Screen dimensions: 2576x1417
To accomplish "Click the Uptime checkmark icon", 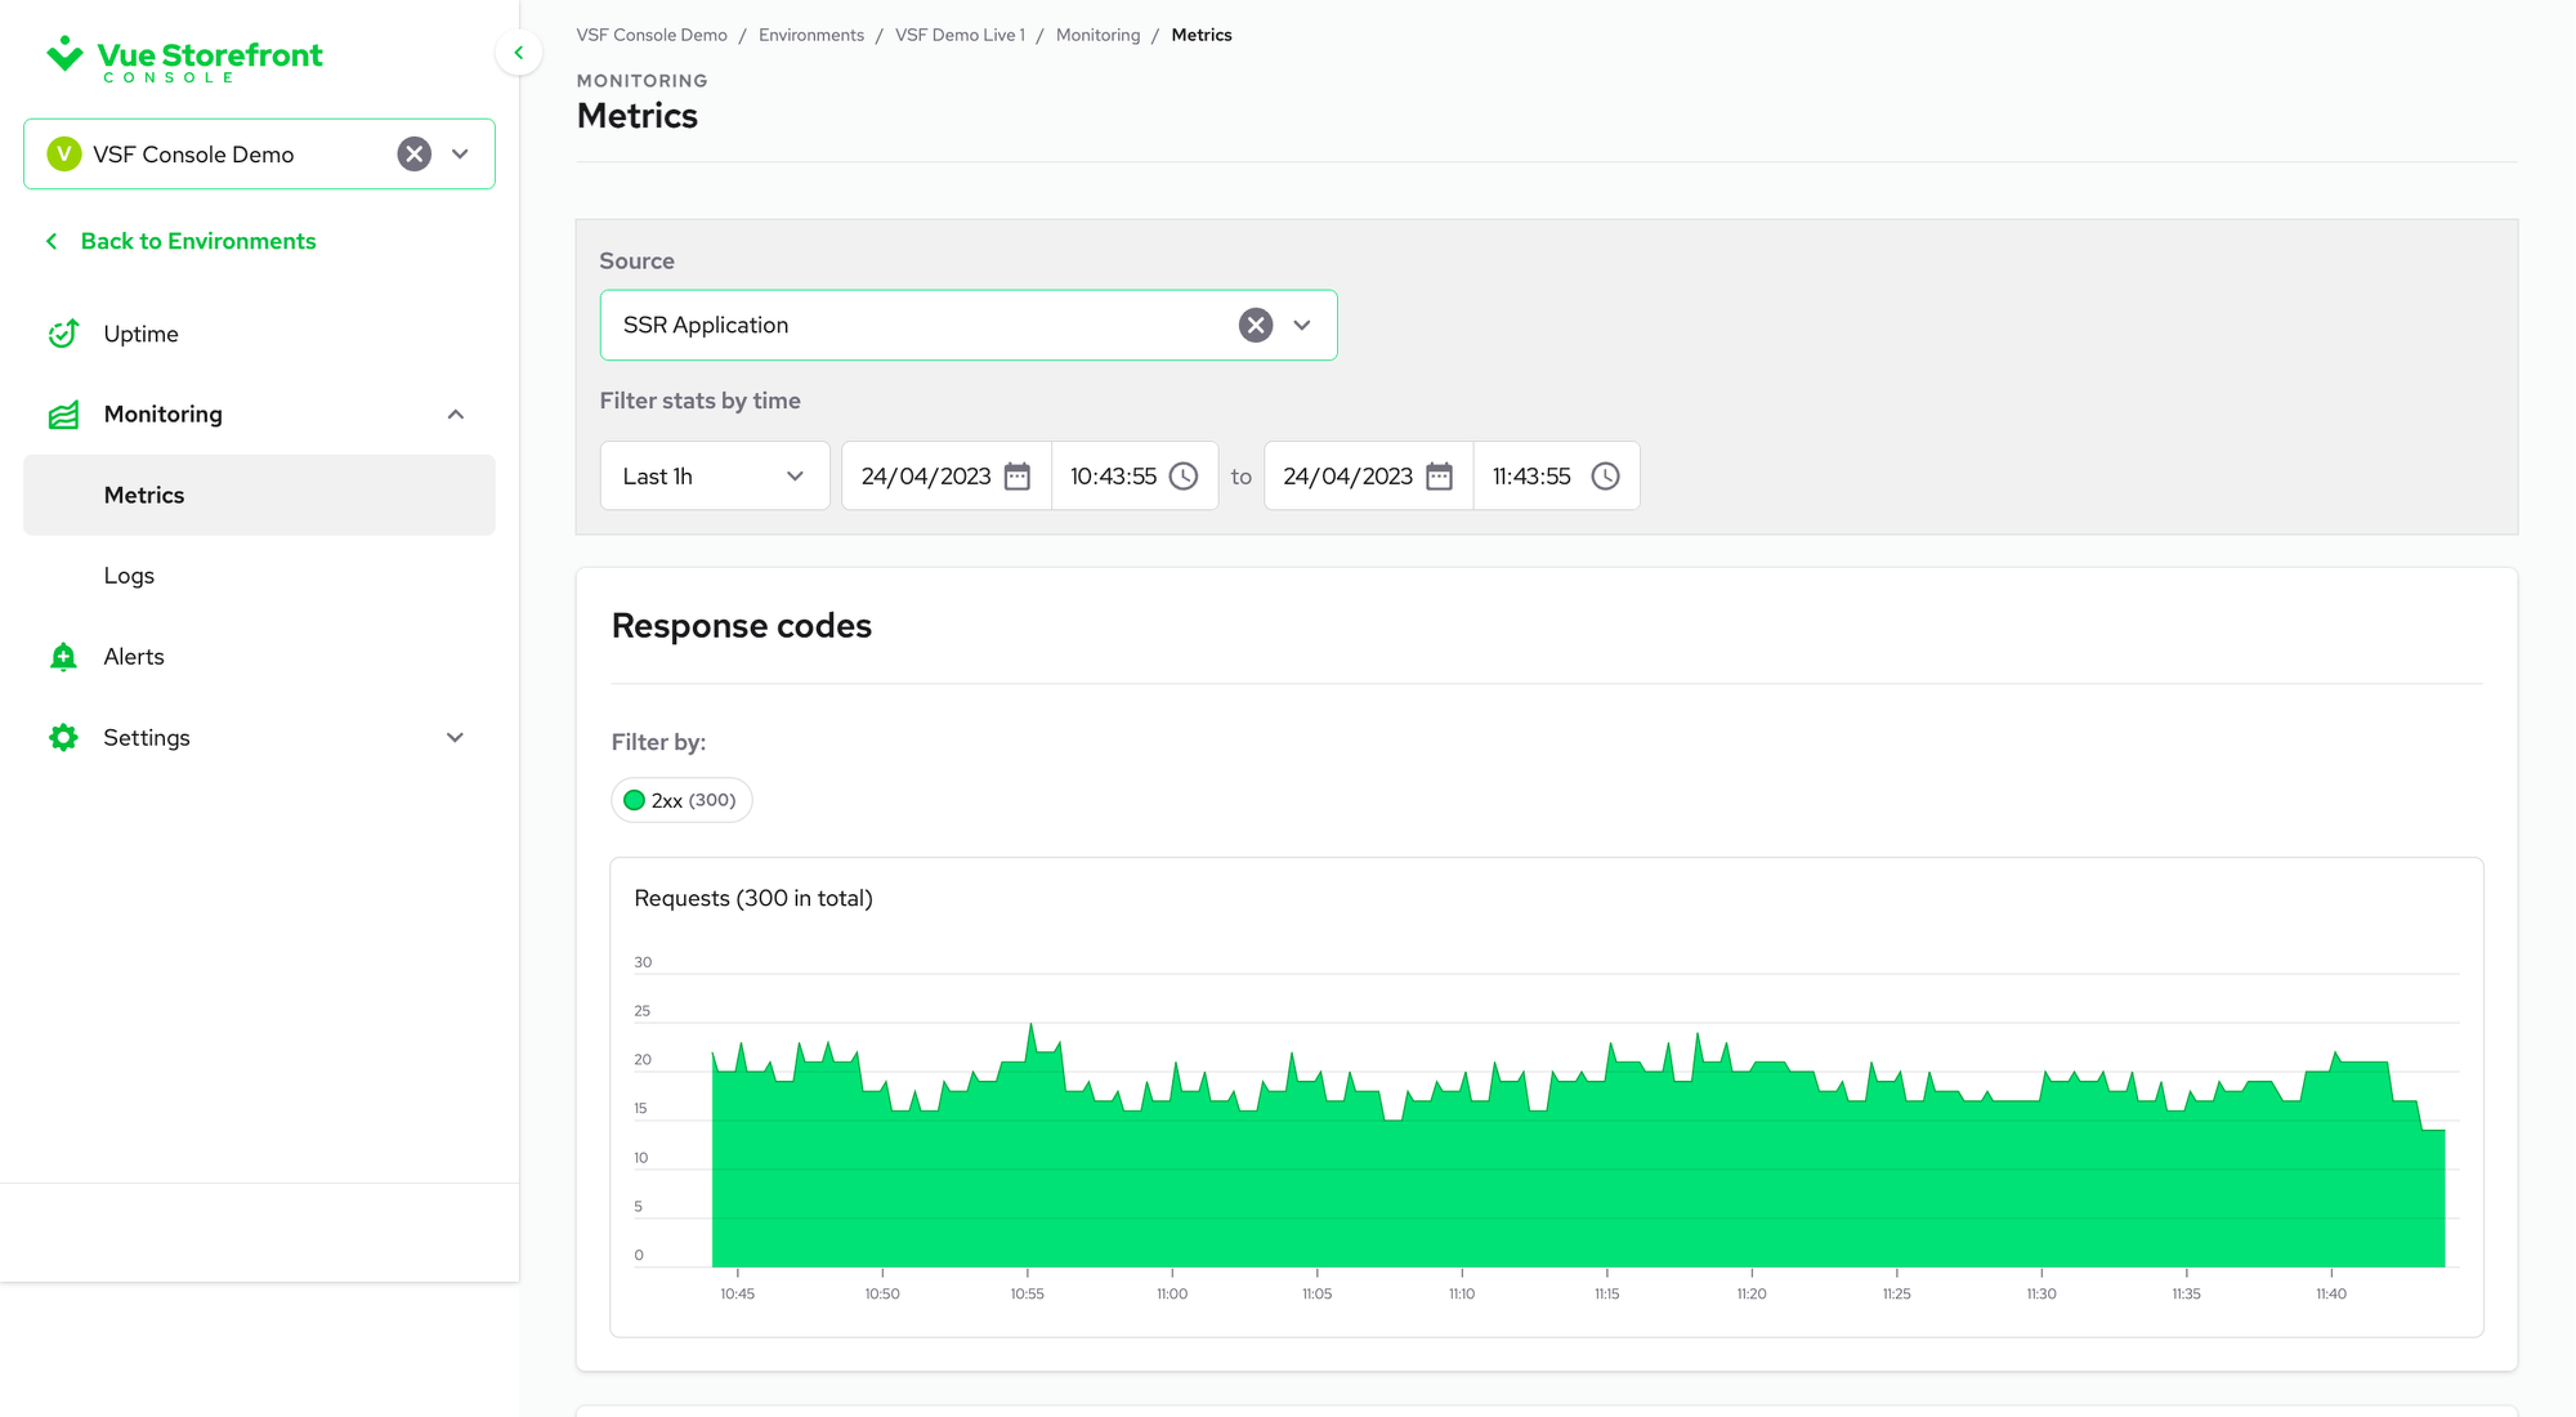I will [63, 334].
